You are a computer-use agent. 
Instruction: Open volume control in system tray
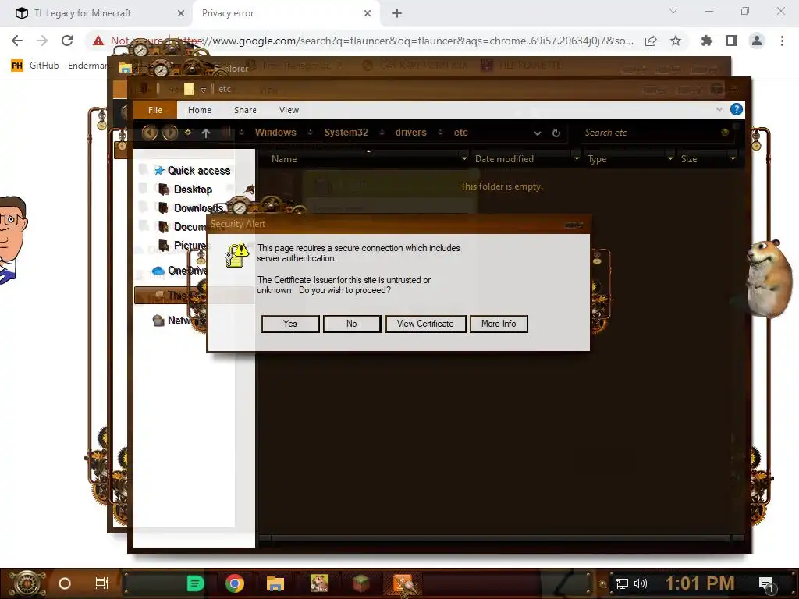tap(640, 583)
